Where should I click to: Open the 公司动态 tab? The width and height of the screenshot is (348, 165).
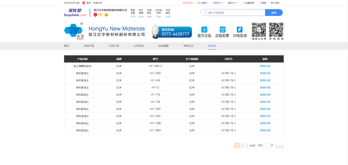click(x=139, y=46)
